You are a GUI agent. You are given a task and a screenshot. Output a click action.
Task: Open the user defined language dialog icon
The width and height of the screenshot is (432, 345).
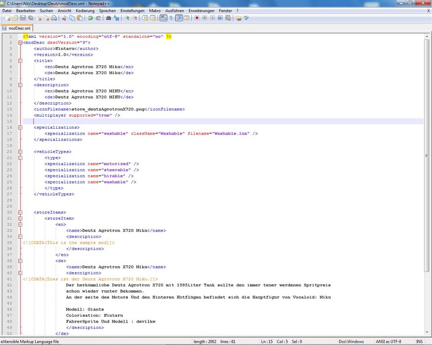coord(187,18)
